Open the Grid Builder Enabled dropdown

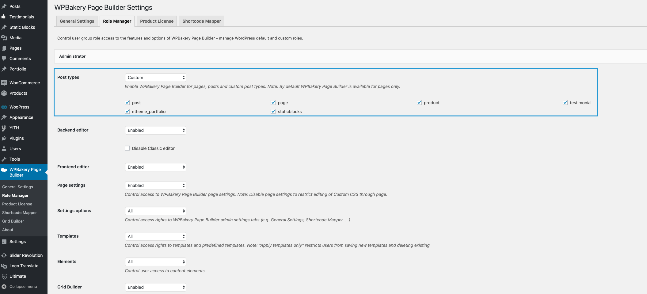(x=156, y=287)
